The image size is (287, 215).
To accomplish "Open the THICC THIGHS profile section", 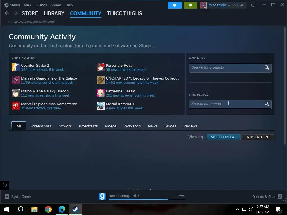I will pos(124,13).
